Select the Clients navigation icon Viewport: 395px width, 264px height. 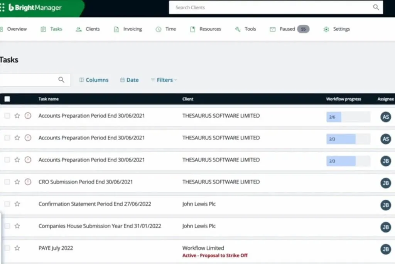(x=78, y=29)
